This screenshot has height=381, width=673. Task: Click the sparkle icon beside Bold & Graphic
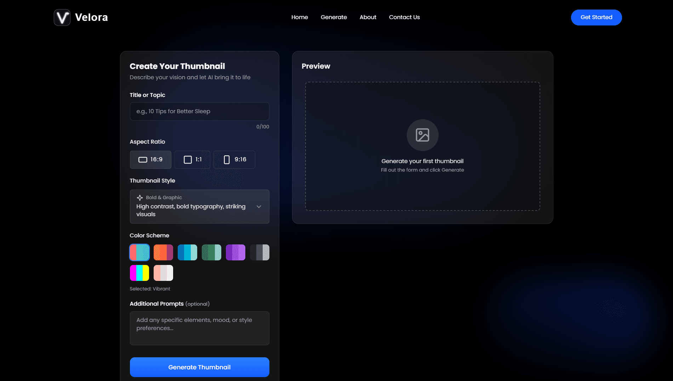coord(140,198)
